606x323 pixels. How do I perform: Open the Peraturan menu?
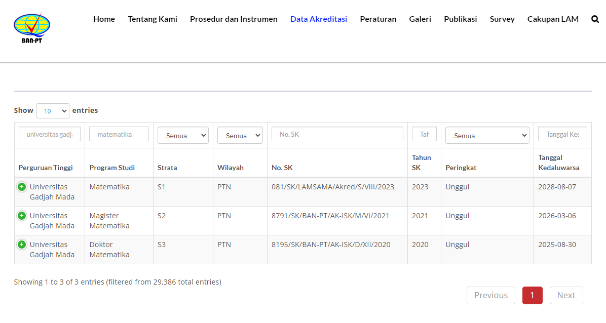[378, 19]
